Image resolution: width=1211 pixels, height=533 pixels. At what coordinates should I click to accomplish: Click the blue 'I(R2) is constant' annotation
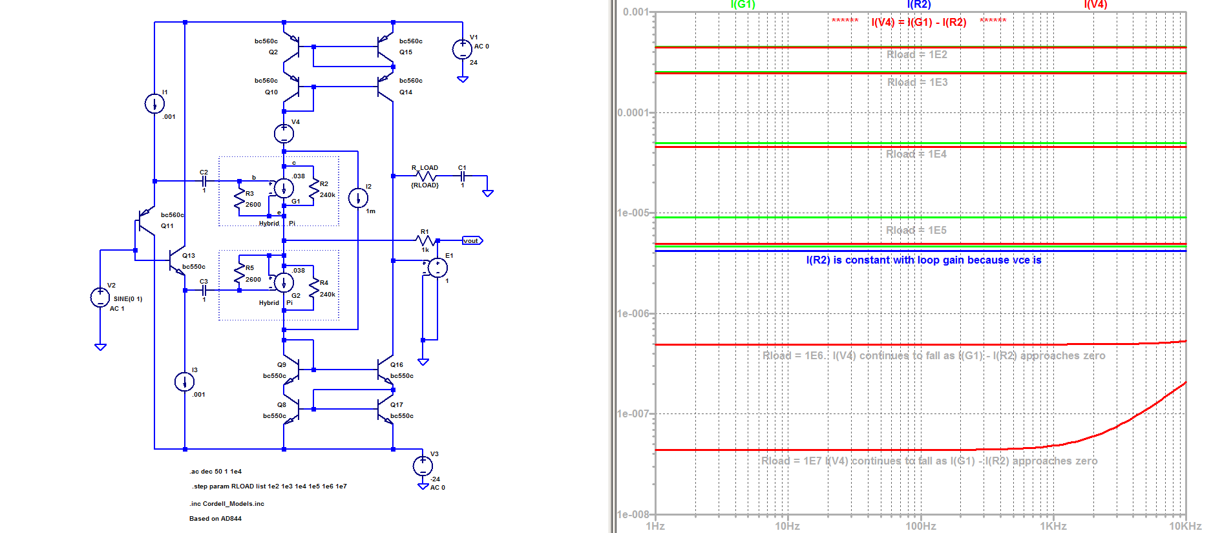(924, 260)
